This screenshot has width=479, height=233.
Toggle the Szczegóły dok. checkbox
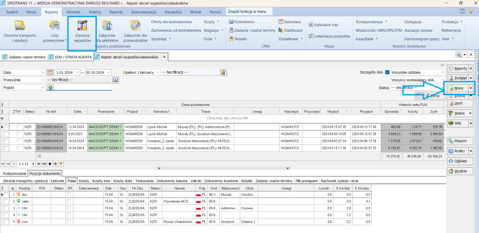point(387,72)
